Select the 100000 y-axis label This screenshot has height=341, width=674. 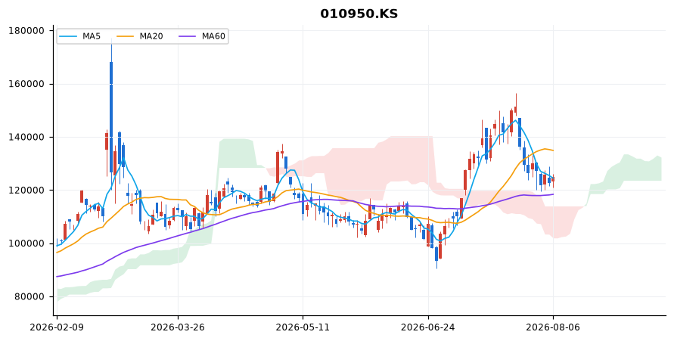(26, 243)
